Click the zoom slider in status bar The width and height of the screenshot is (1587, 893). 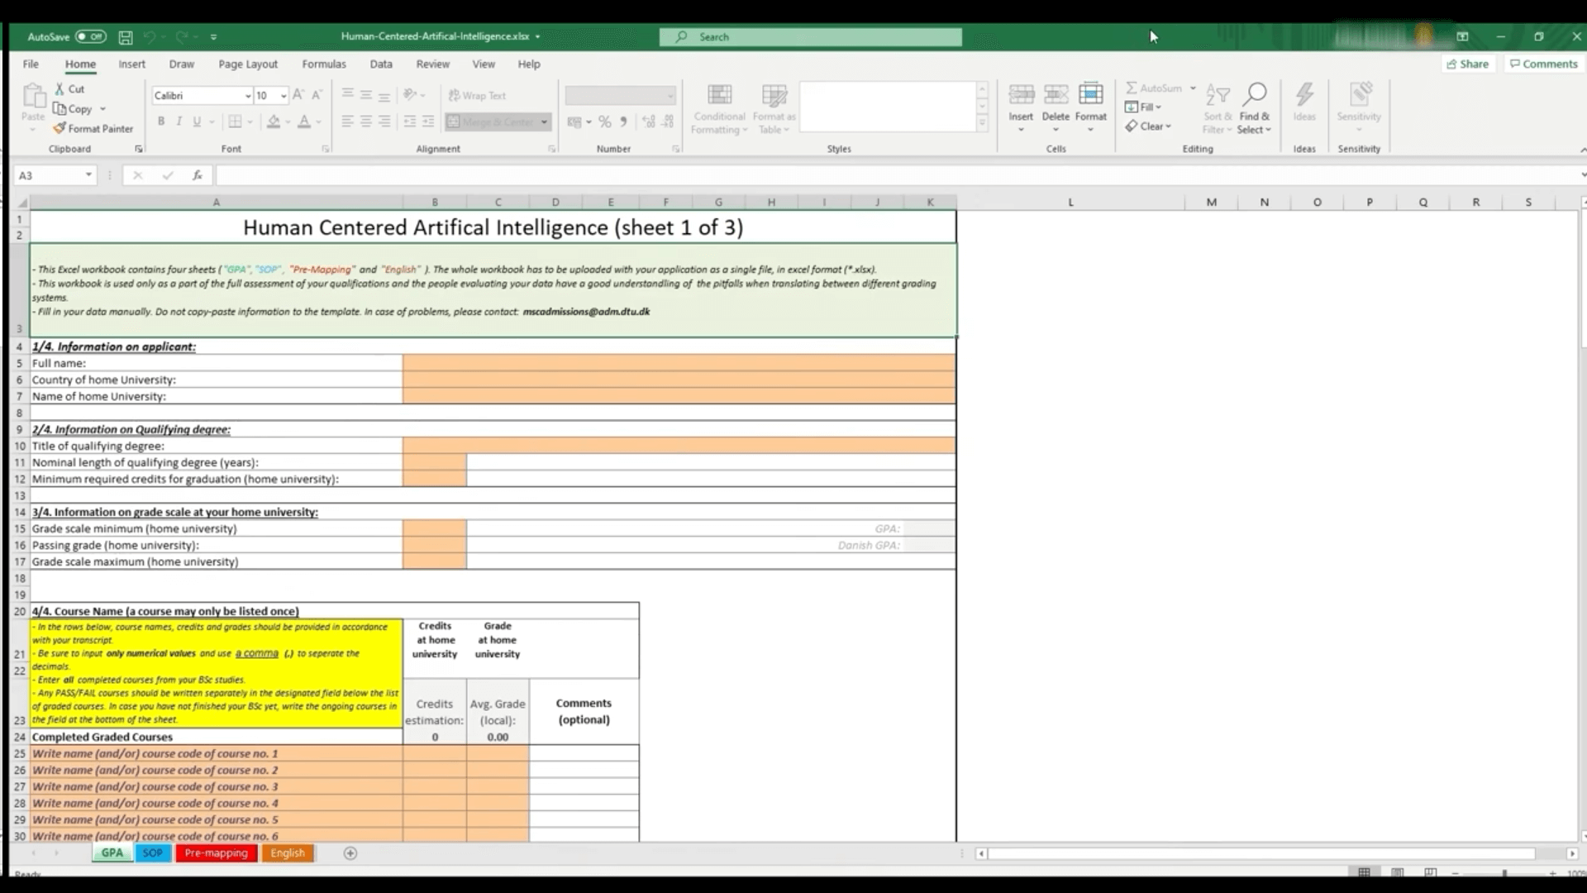(1504, 873)
